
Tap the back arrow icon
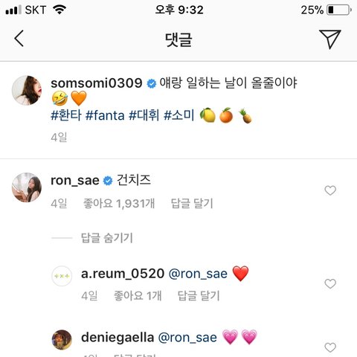19,39
